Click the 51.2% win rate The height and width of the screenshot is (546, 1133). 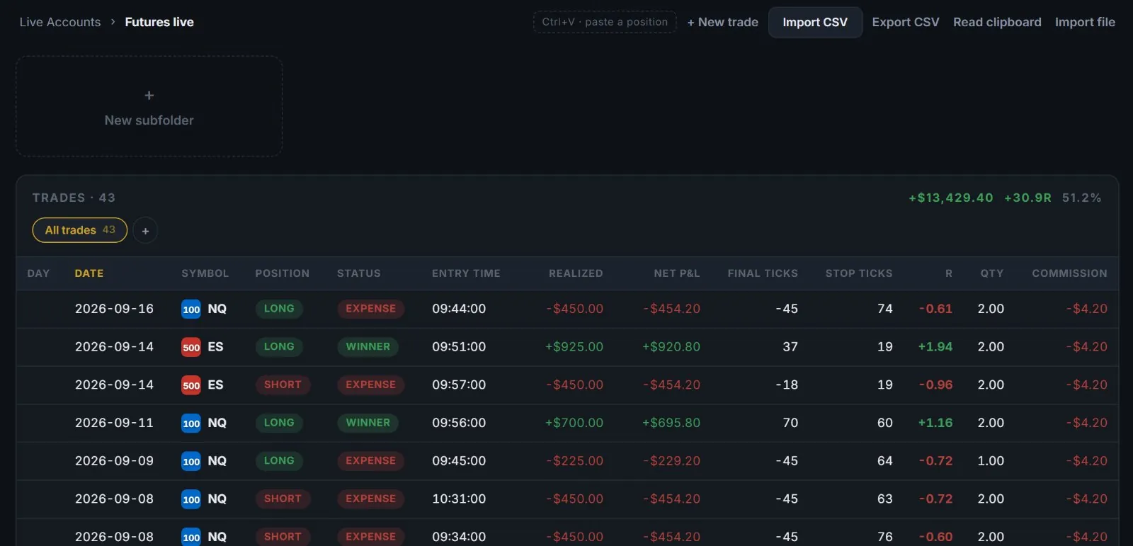point(1082,198)
